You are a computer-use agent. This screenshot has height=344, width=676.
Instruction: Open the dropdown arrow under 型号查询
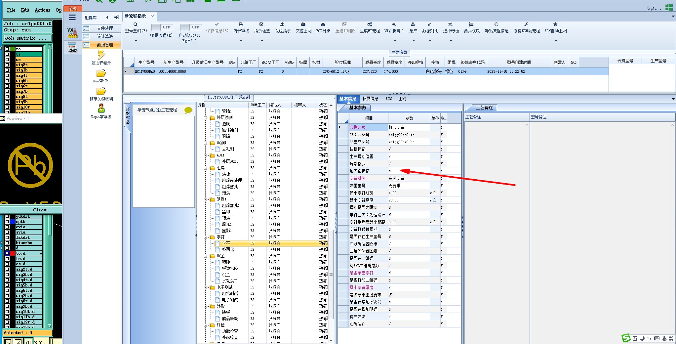136,41
